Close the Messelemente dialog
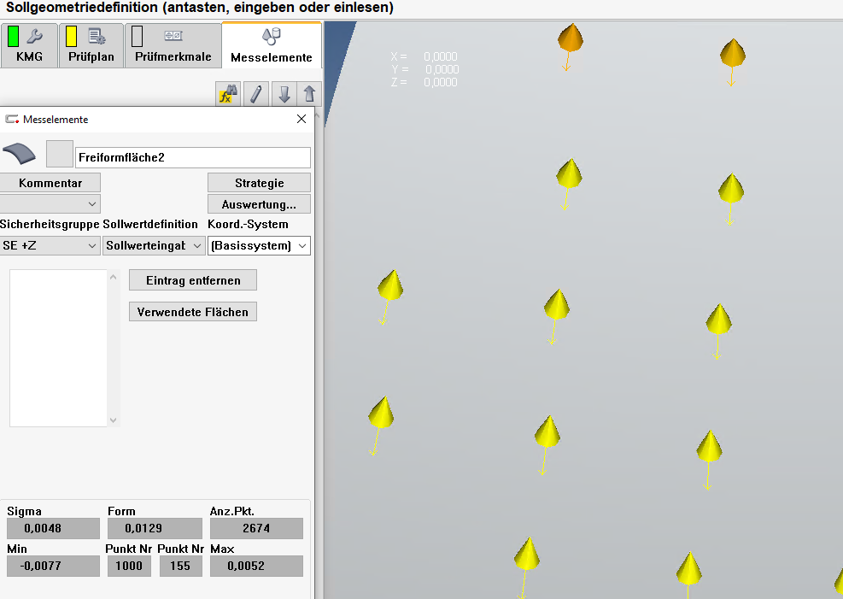 [x=301, y=119]
